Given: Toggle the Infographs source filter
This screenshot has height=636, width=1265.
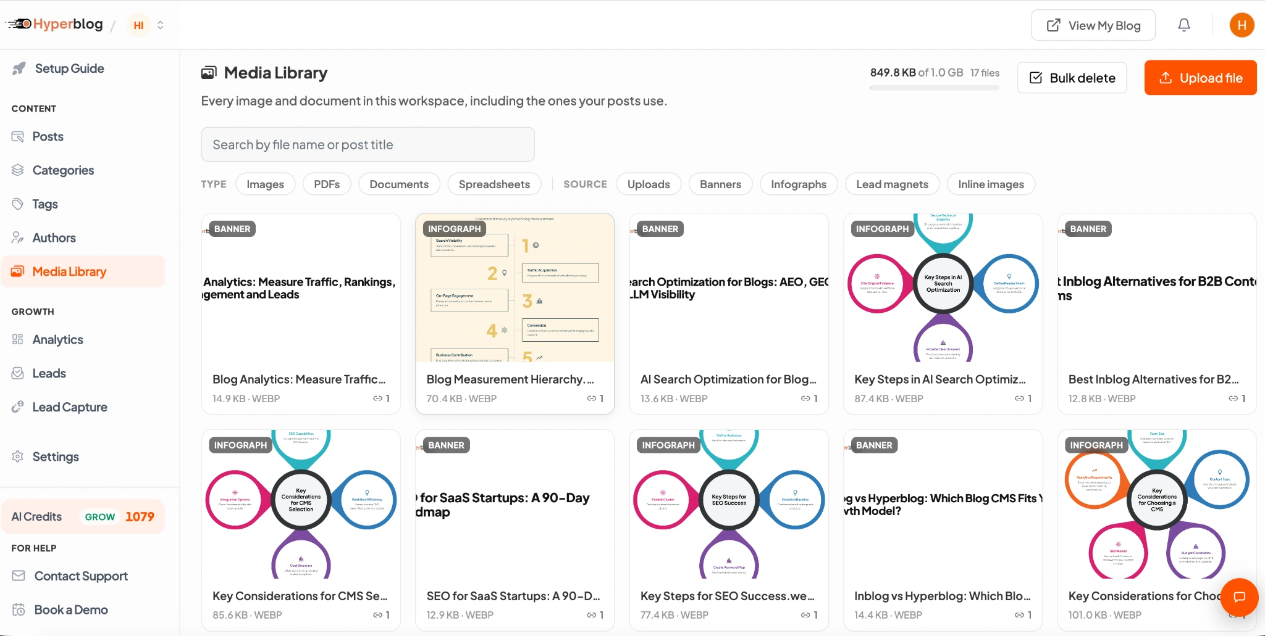Looking at the screenshot, I should pyautogui.click(x=799, y=184).
